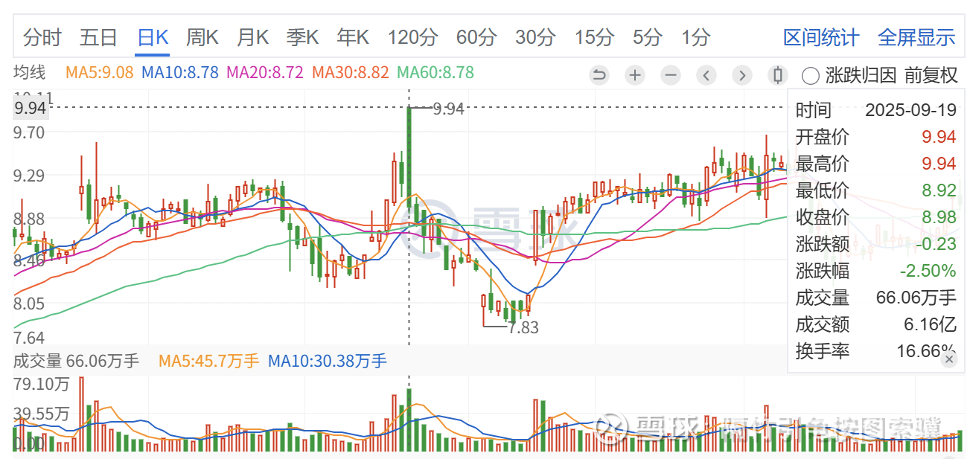The height and width of the screenshot is (459, 970).
Task: Toggle the MA5 moving average label
Action: coord(100,73)
